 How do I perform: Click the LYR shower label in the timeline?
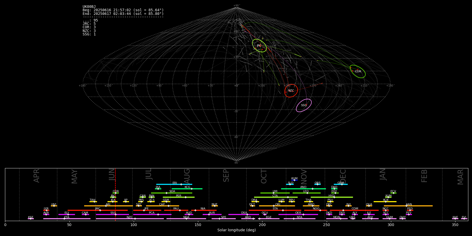[46, 209]
